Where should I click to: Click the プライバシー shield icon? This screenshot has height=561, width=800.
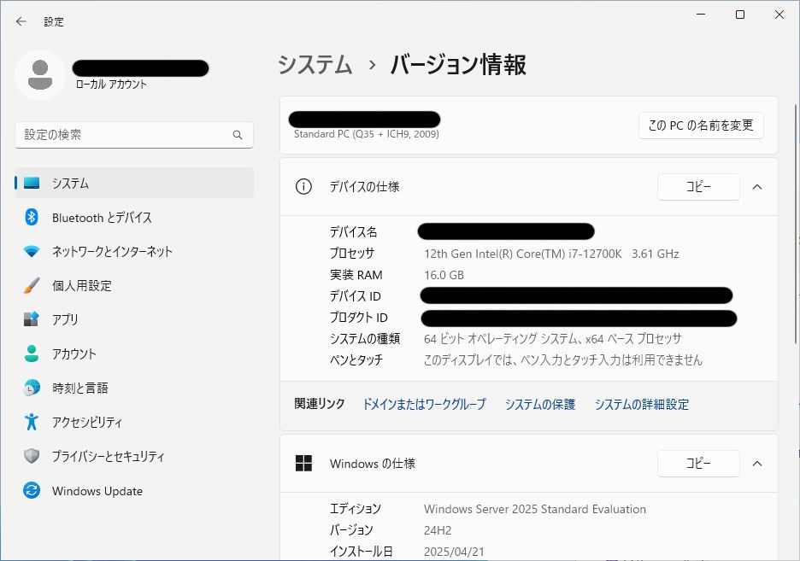(32, 456)
